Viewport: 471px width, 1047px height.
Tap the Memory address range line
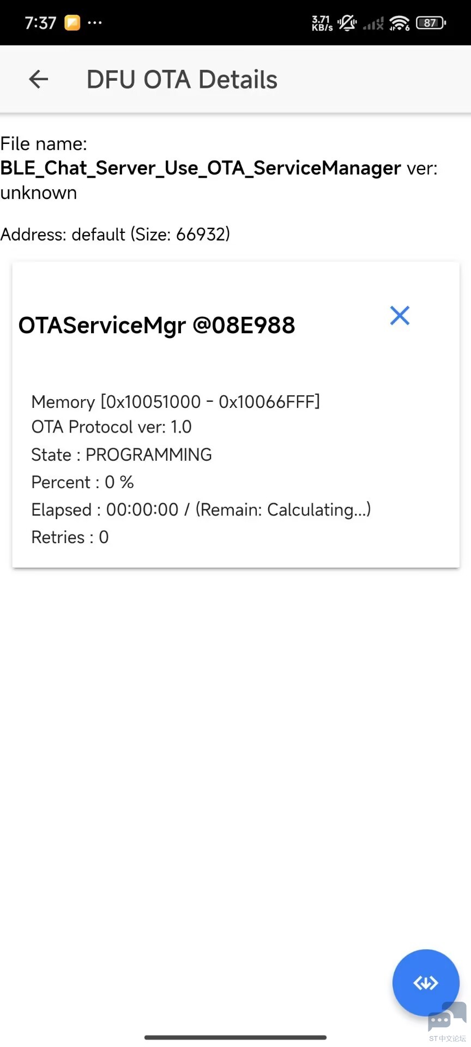pos(176,402)
